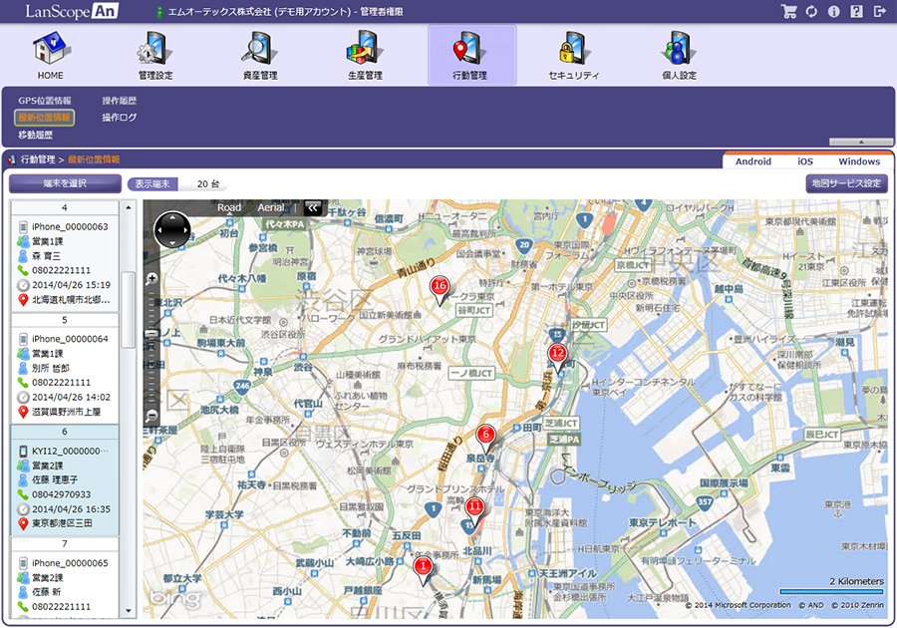Click the 端末を選択 button
The height and width of the screenshot is (628, 897).
(x=65, y=183)
